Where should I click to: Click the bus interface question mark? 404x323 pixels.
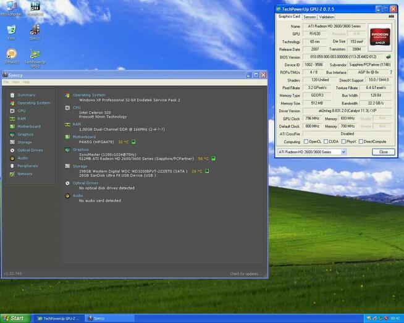coord(391,72)
